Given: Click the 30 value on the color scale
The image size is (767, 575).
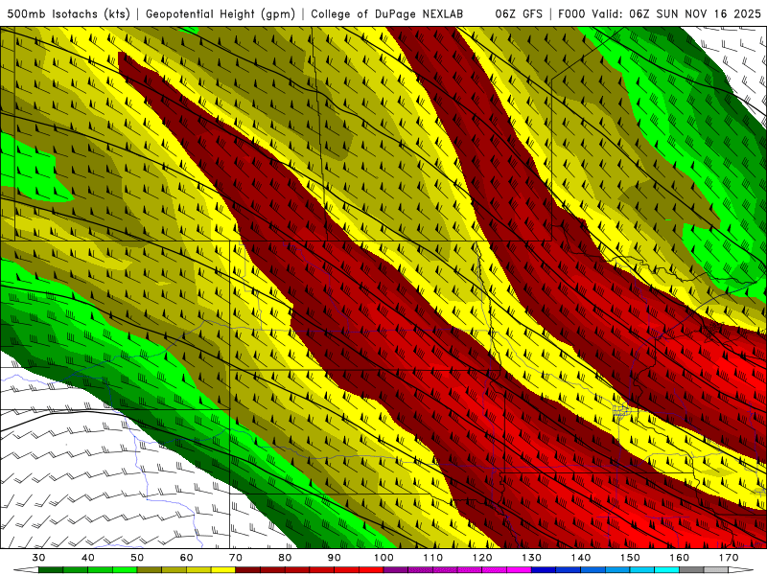Looking at the screenshot, I should (x=38, y=558).
